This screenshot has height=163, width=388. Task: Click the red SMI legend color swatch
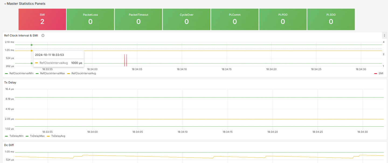point(376,73)
